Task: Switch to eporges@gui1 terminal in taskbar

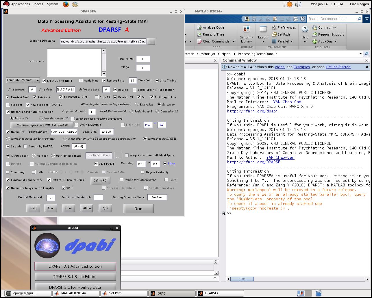Action: pos(28,293)
